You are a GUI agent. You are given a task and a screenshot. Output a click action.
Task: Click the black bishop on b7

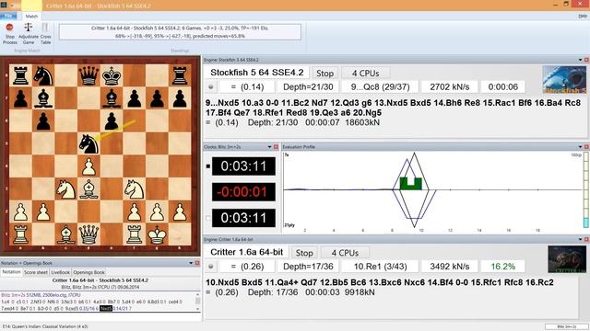coord(43,98)
